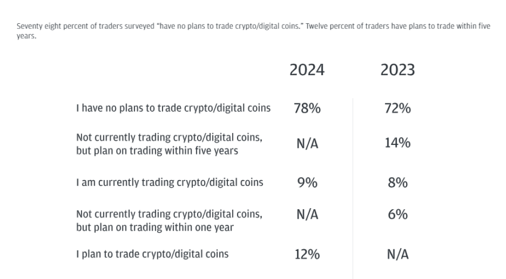Click the word 'years.' ending the caption
The width and height of the screenshot is (506, 279).
coord(26,36)
